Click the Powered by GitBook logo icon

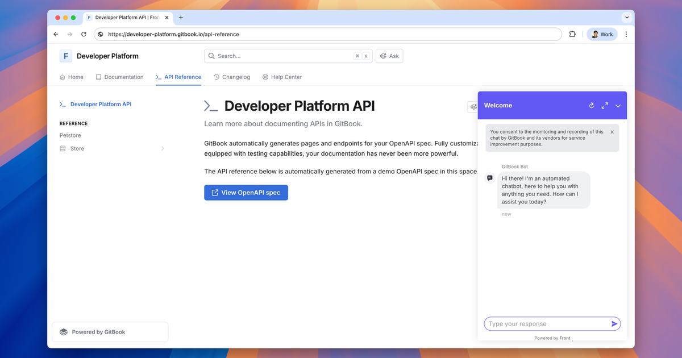[63, 331]
